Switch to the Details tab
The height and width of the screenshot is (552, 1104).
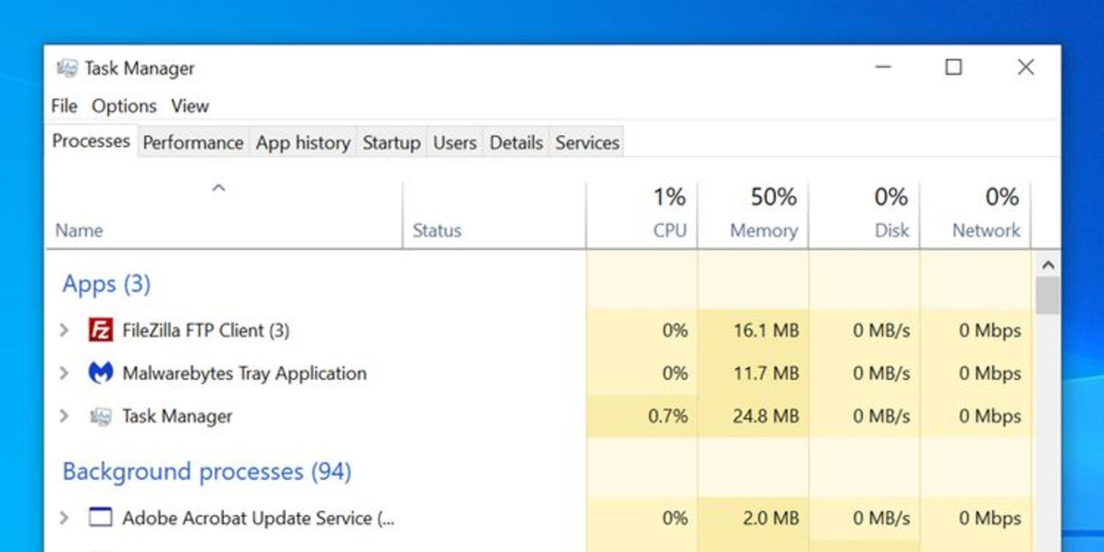click(x=516, y=142)
